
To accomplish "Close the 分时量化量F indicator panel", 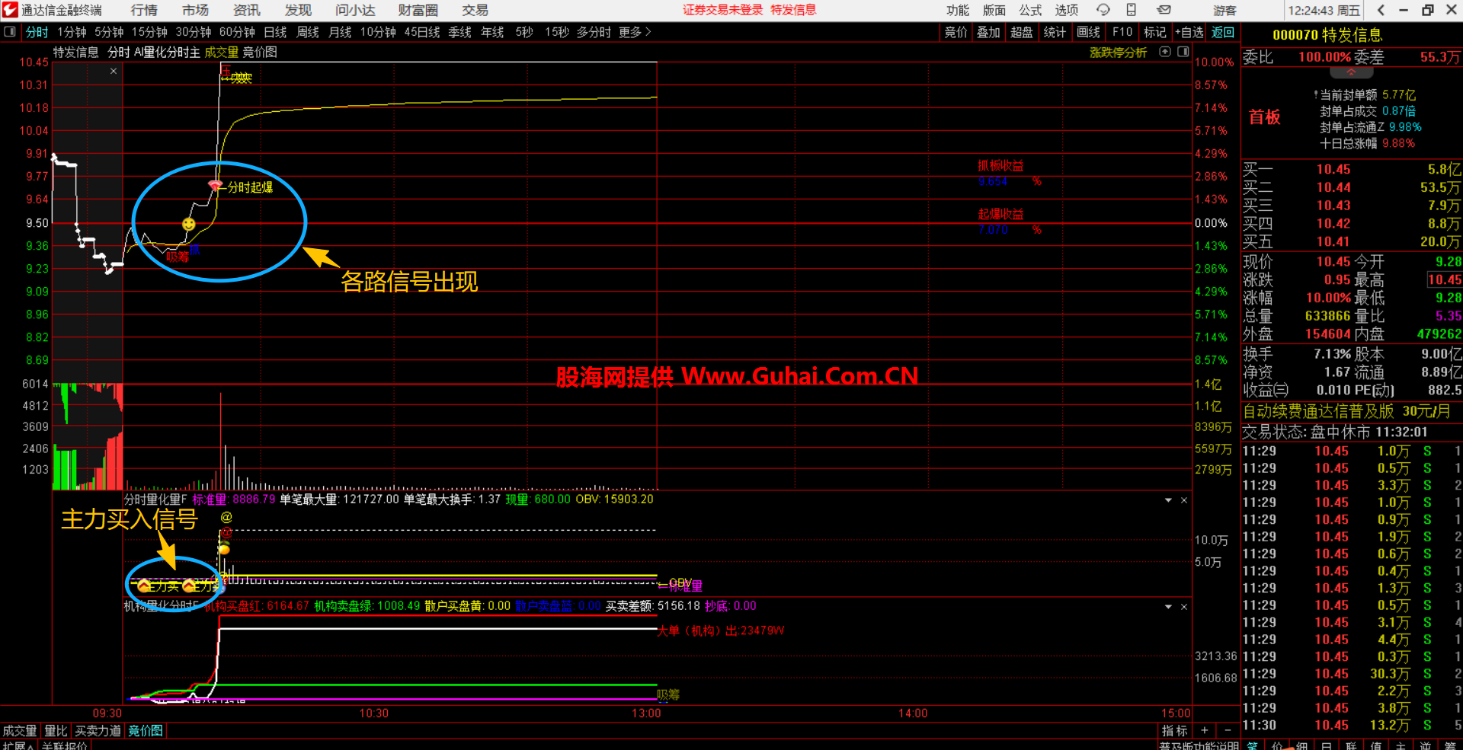I will 1184,500.
